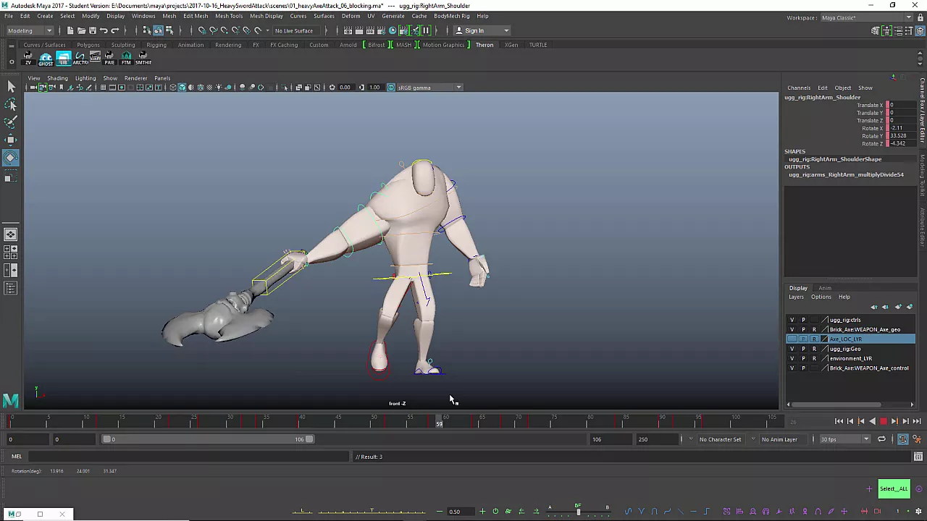Open the Mesh Tools menu
The image size is (927, 521).
click(x=229, y=16)
